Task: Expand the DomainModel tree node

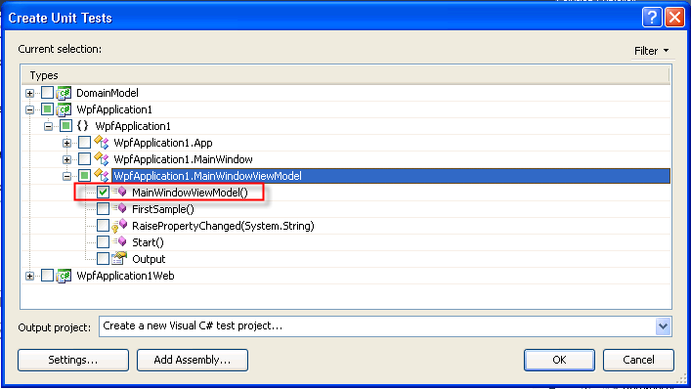Action: point(29,94)
